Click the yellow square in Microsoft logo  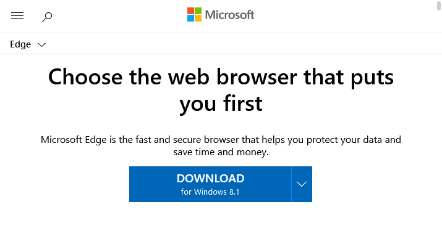198,18
